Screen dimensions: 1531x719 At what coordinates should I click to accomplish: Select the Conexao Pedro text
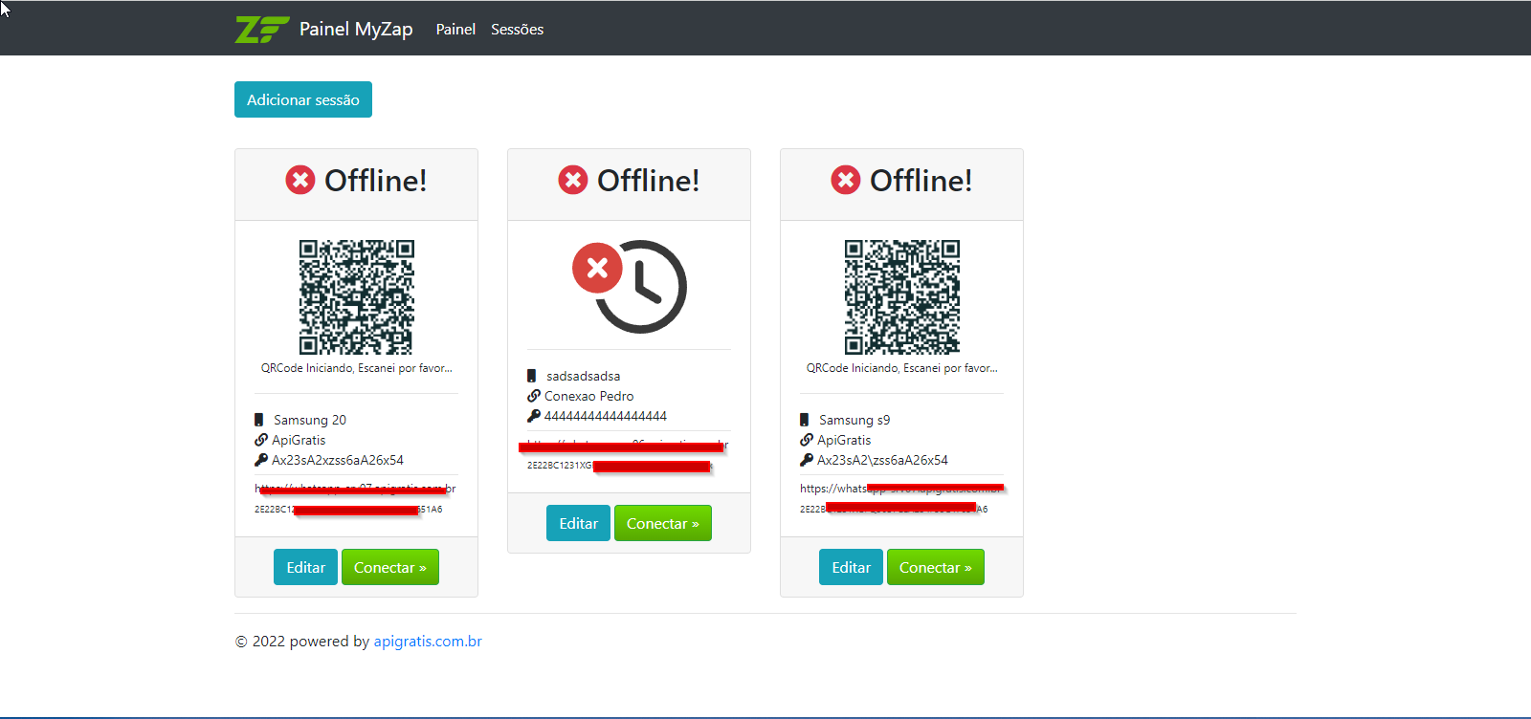(x=589, y=396)
